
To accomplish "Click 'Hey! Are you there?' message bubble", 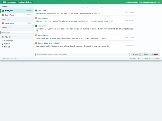I will (x=85, y=13).
